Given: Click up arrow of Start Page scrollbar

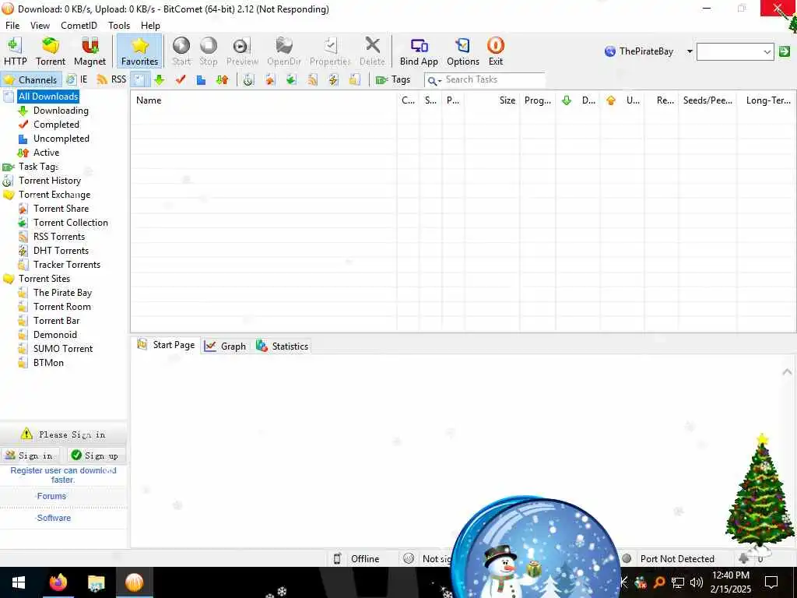Looking at the screenshot, I should (x=787, y=372).
